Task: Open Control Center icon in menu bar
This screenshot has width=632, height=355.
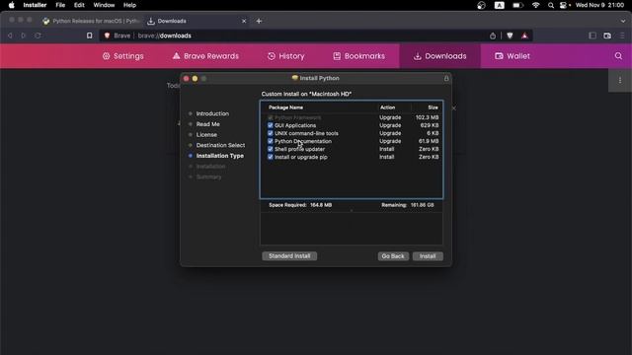Action: [x=564, y=5]
